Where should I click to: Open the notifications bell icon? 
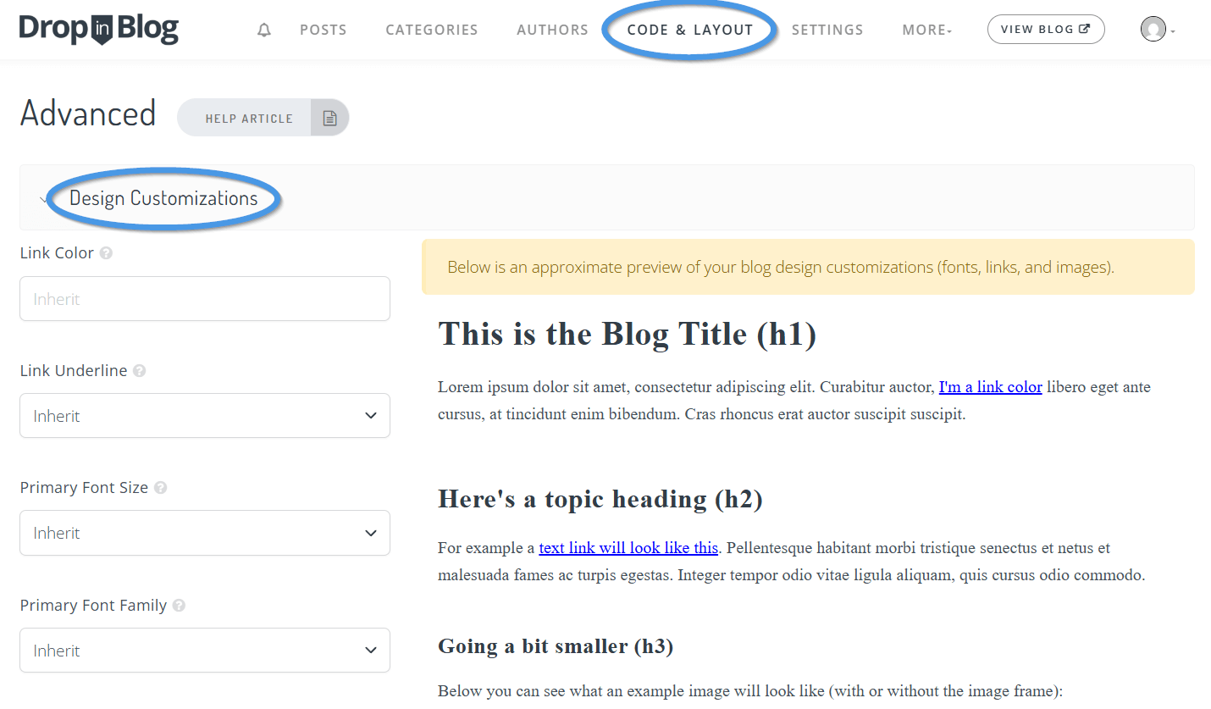(265, 30)
